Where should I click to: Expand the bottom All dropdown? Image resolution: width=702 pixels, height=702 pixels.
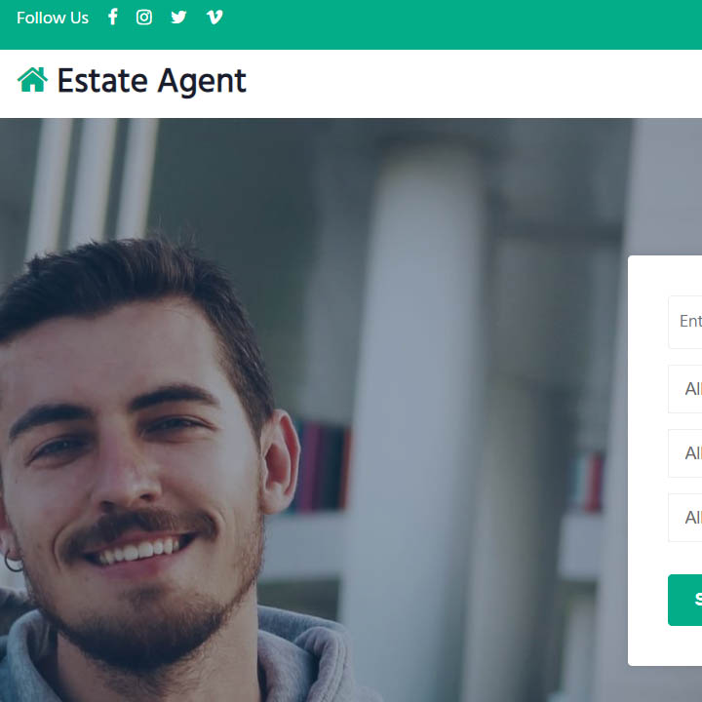click(685, 518)
